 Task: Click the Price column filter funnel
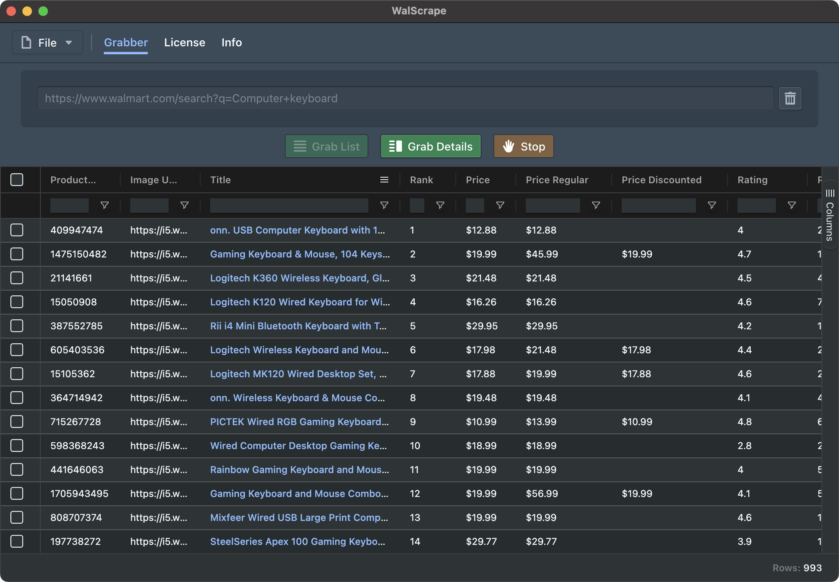[500, 205]
